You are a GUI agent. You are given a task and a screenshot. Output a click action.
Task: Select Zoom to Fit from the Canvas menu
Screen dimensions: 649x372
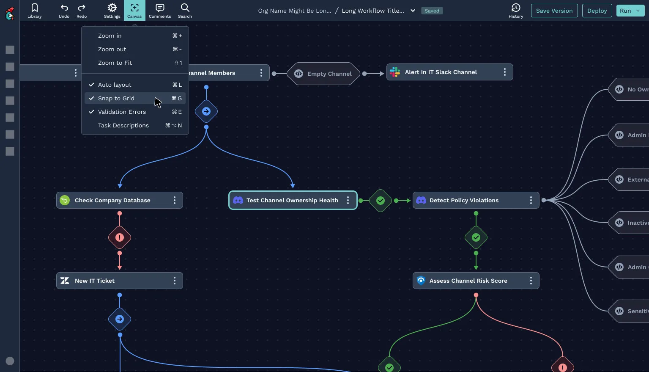click(x=115, y=63)
